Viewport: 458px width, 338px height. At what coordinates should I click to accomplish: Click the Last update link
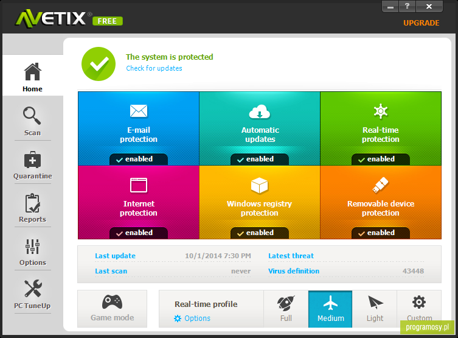click(x=115, y=256)
